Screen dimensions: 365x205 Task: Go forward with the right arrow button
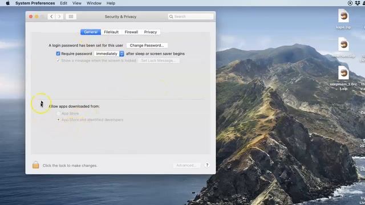[59, 17]
